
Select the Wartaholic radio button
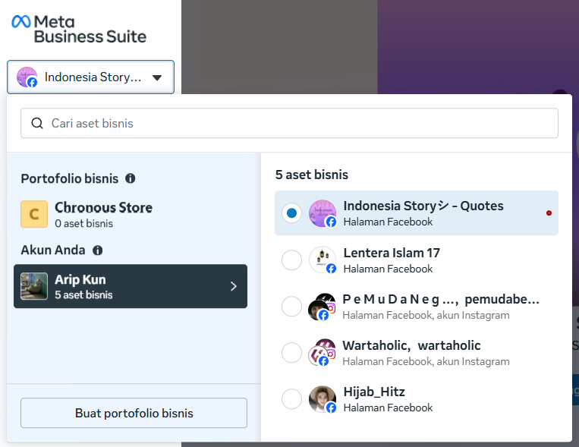point(291,352)
